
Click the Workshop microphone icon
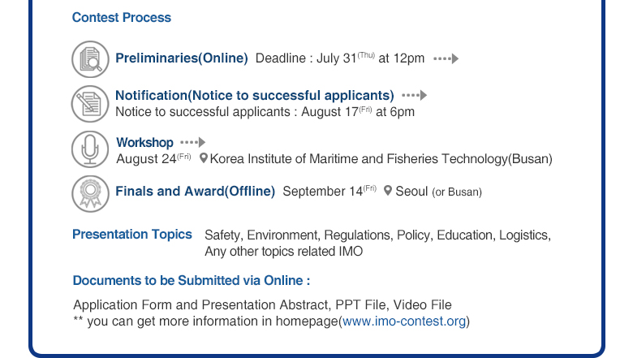pos(90,149)
